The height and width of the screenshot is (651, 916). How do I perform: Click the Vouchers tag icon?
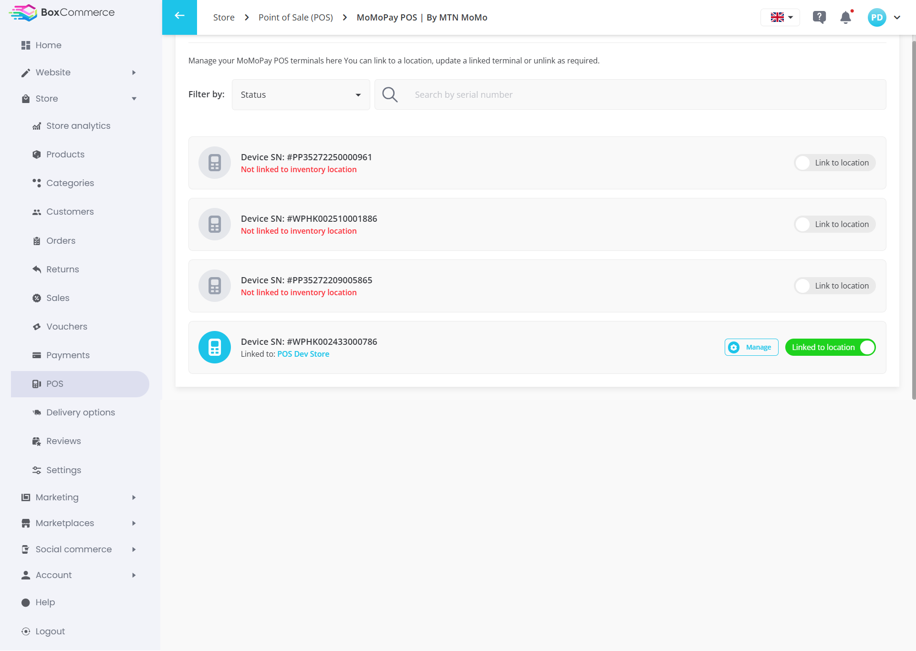[37, 327]
